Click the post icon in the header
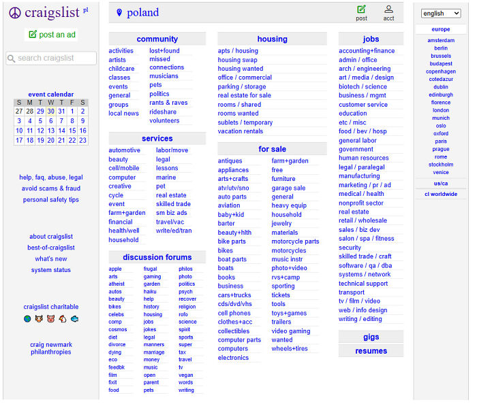 361,10
